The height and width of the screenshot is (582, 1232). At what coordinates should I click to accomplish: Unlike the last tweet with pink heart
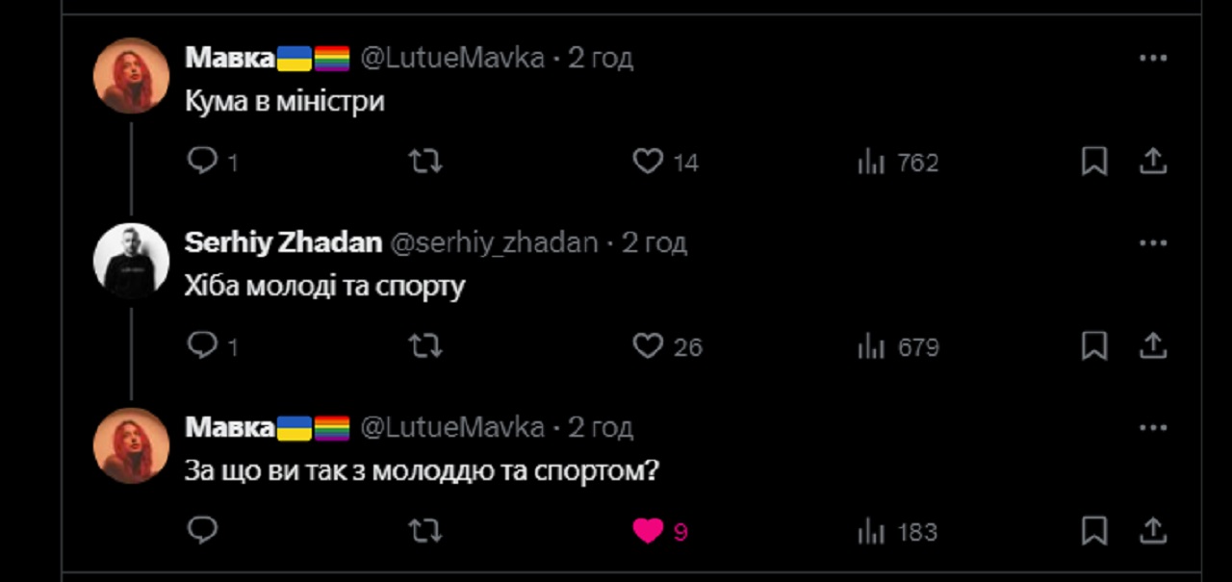click(x=648, y=530)
